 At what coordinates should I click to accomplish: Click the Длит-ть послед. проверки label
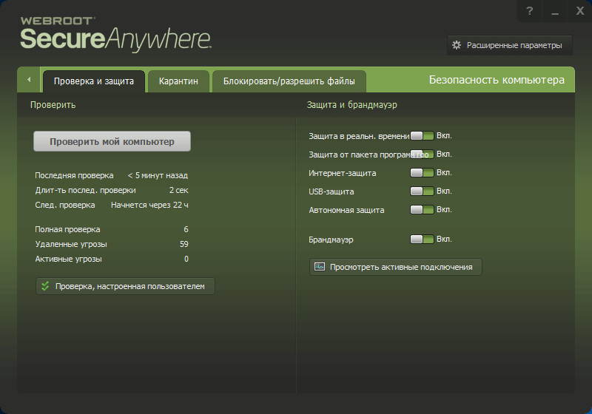[x=85, y=190]
